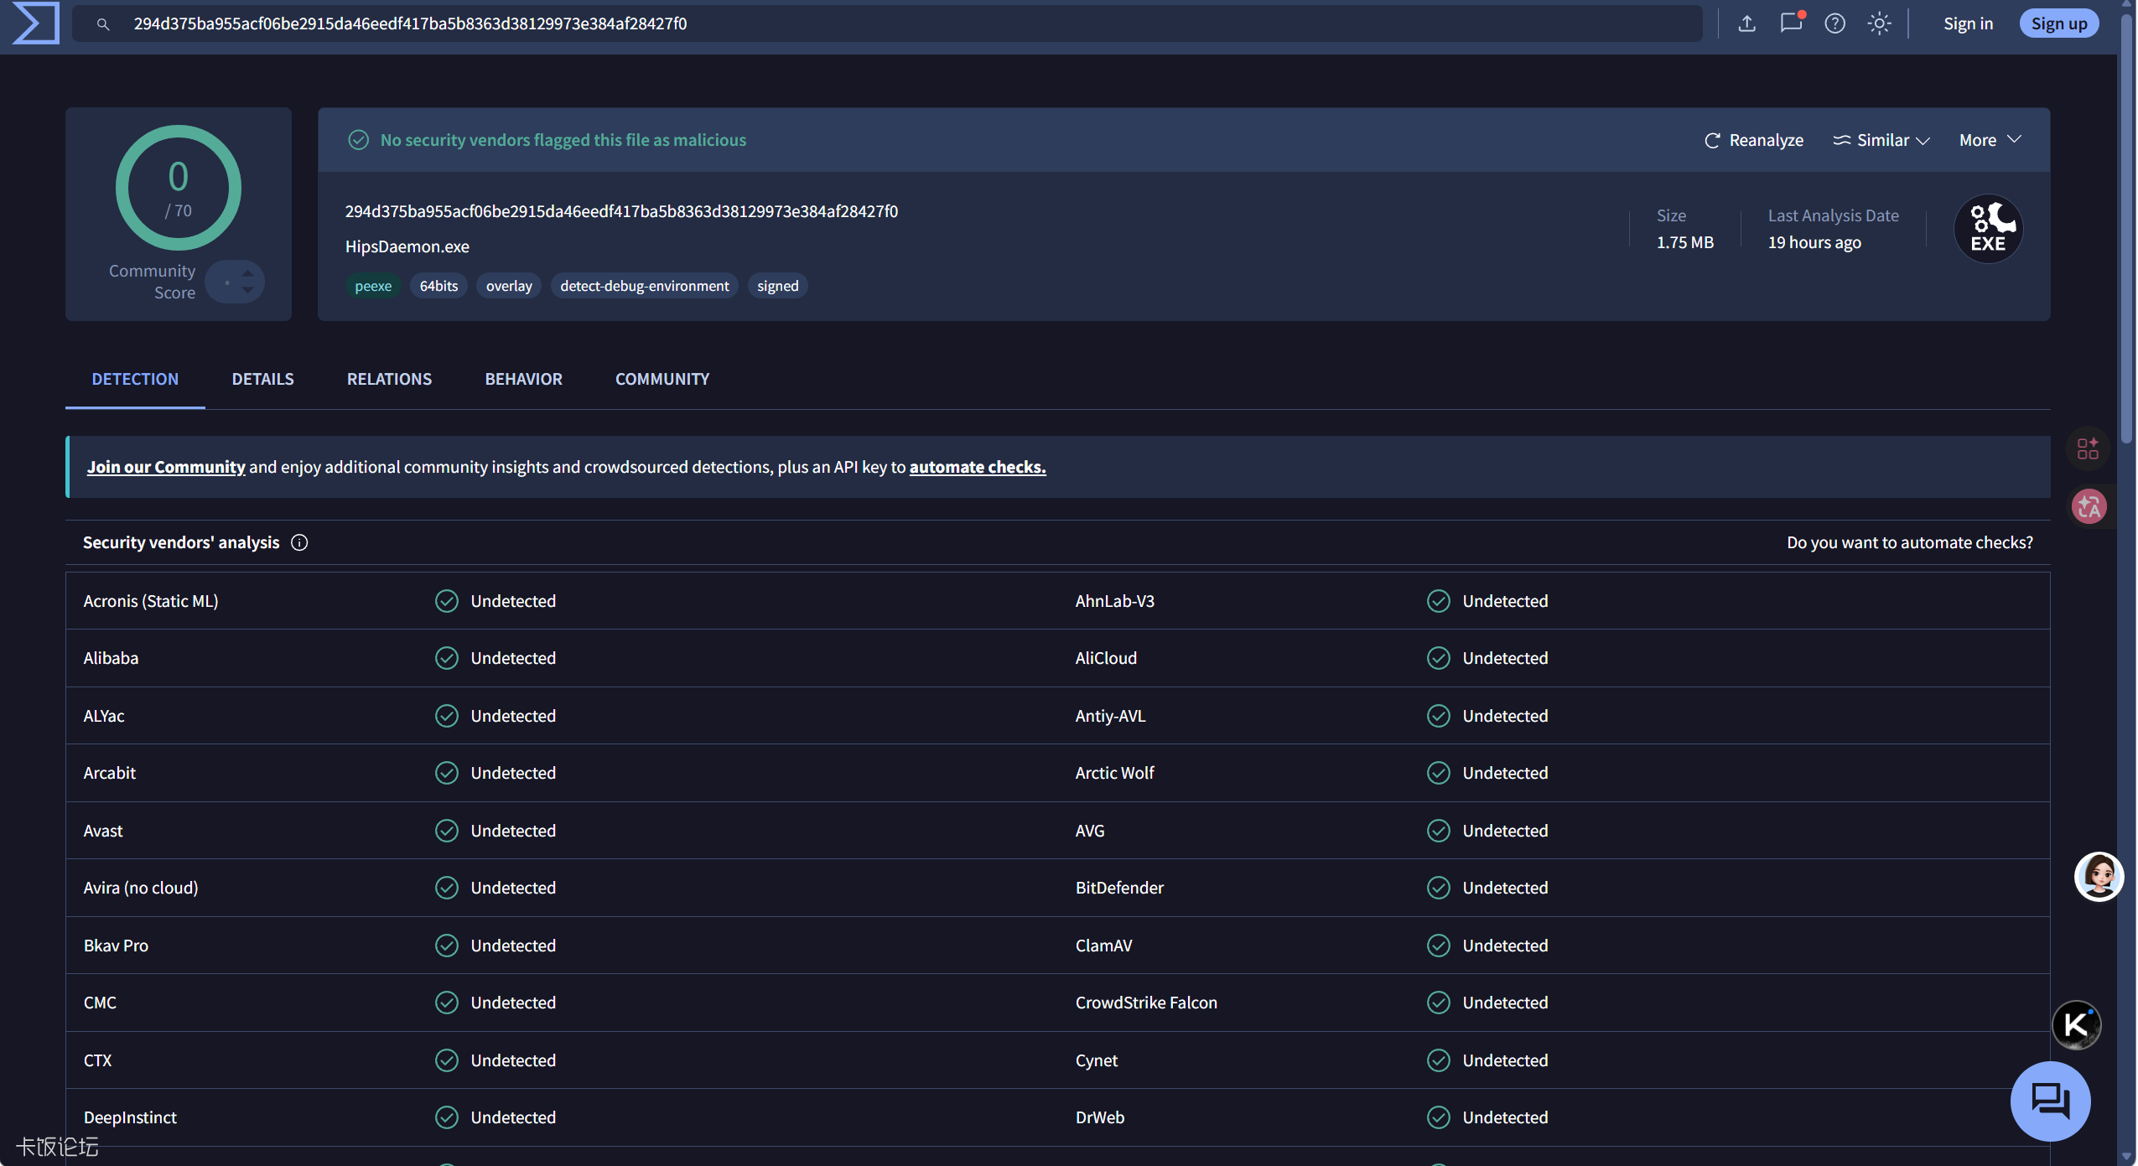Open the automate checks link

(978, 467)
